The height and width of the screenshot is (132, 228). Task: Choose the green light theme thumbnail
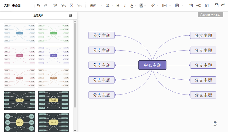[x=54, y=33]
